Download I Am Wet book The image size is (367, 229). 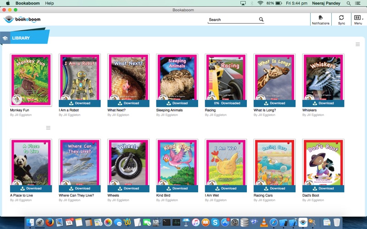click(x=226, y=188)
